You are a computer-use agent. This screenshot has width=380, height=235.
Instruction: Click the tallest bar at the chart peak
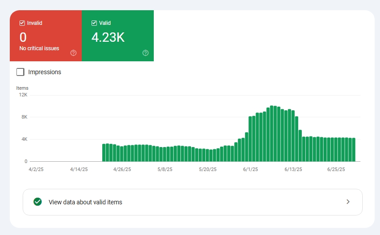(x=272, y=133)
